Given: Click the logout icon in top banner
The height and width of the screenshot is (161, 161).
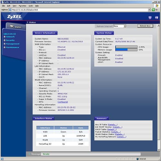Looking at the screenshot, I should click(x=156, y=18).
